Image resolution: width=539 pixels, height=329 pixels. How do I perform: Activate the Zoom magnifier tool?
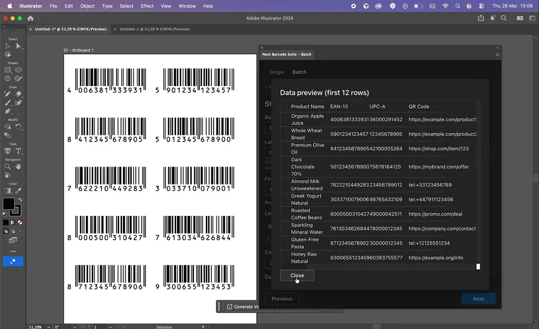click(x=8, y=166)
